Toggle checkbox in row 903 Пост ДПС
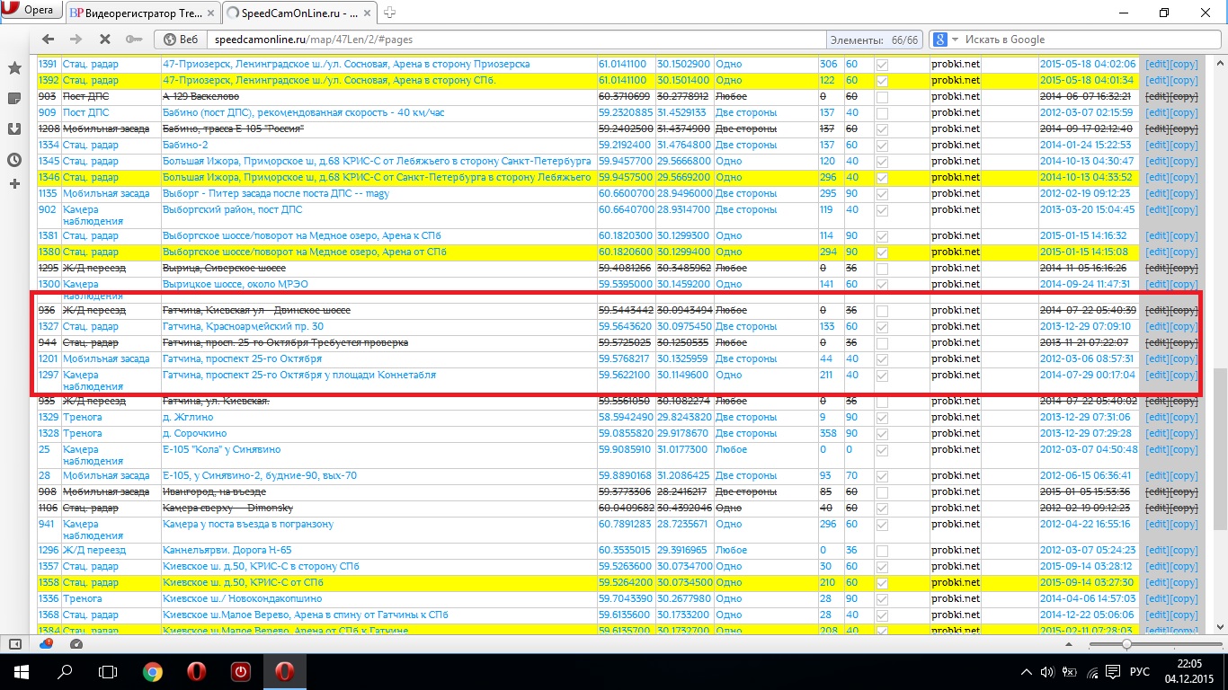Image resolution: width=1228 pixels, height=690 pixels. [x=882, y=97]
